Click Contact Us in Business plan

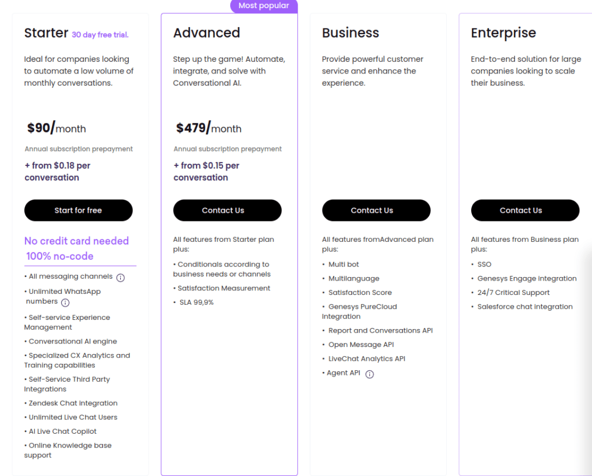pyautogui.click(x=376, y=211)
